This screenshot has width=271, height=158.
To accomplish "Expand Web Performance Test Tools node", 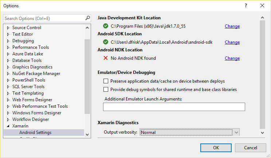I will coord(8,106).
